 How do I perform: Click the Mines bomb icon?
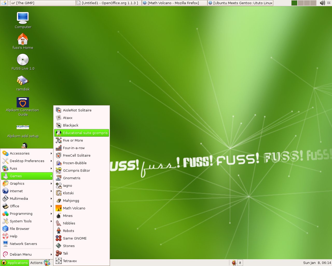(59, 216)
